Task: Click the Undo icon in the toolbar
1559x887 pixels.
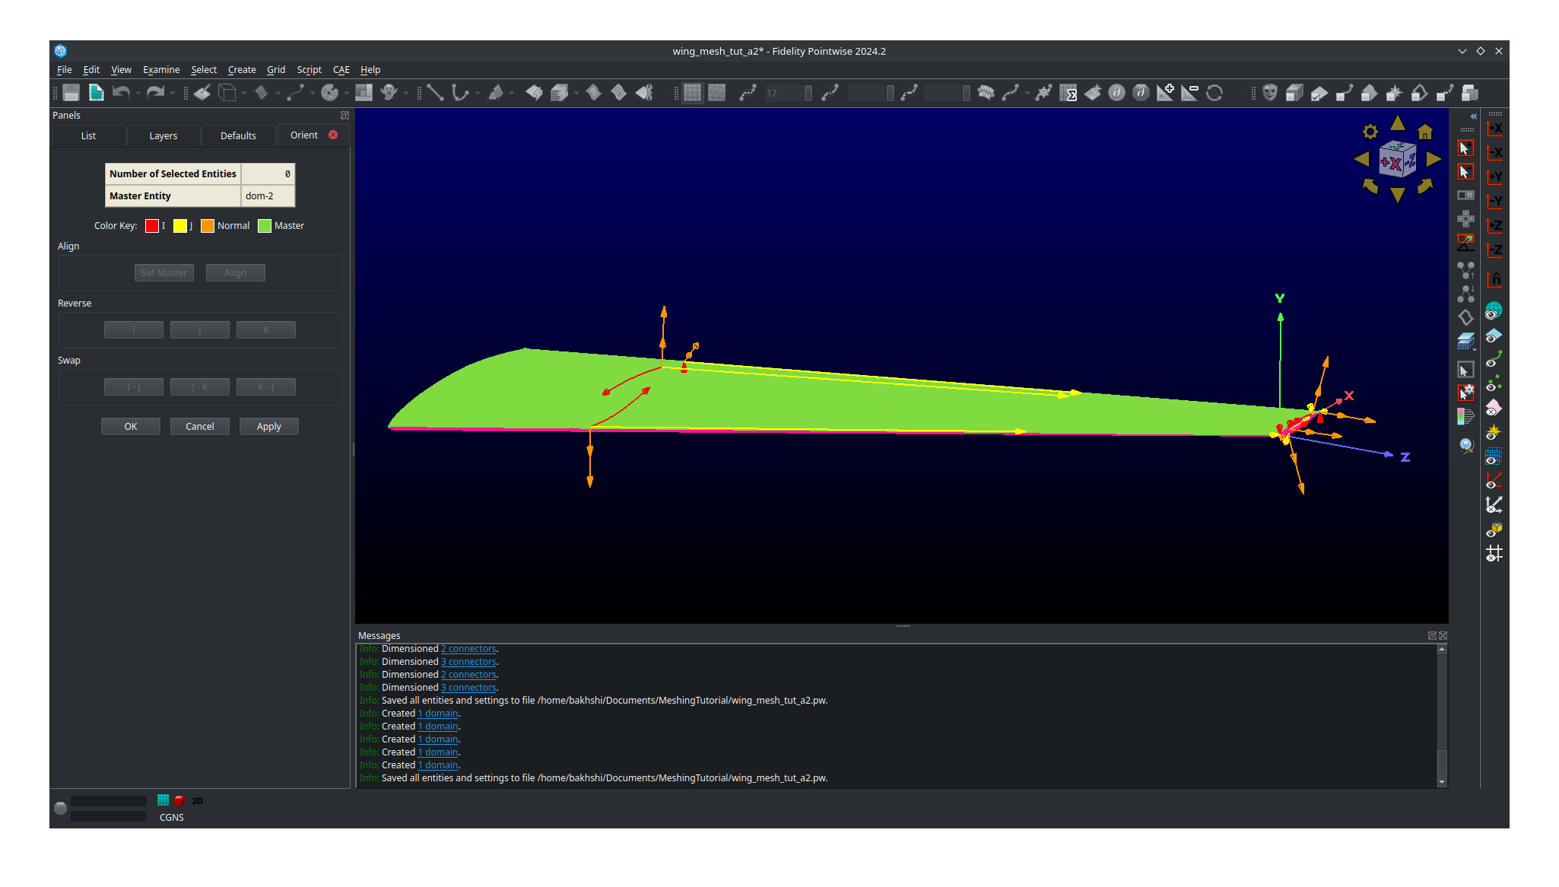Action: [x=121, y=92]
